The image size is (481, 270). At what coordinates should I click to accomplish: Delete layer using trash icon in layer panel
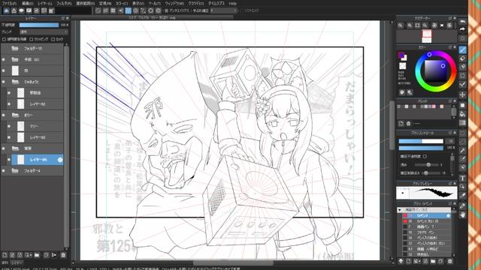pos(63,255)
